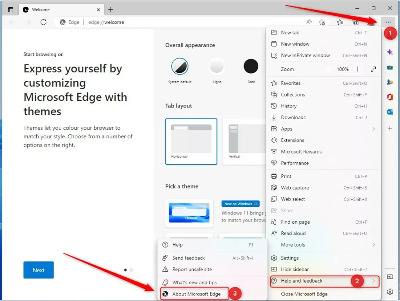This screenshot has height=301, width=400.
Task: Open Settings from the menu
Action: coord(323,258)
